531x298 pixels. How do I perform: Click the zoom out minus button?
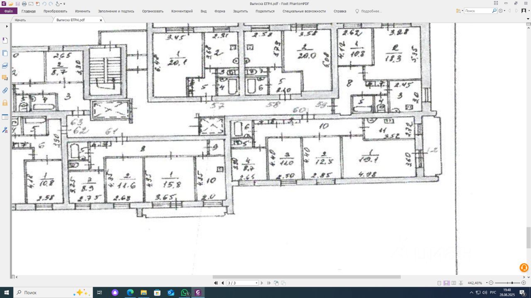[491, 283]
